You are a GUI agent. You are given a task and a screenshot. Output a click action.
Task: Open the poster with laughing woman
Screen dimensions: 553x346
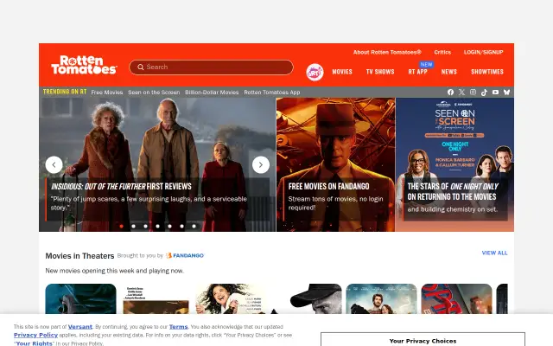click(x=231, y=298)
